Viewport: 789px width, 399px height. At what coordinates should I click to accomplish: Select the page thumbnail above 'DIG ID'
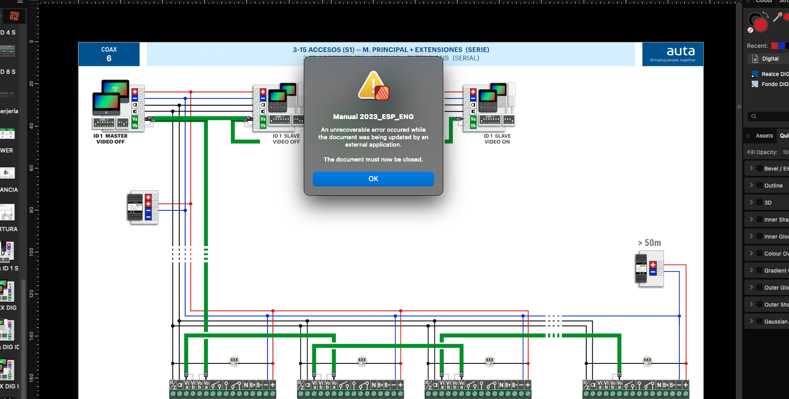(7, 330)
